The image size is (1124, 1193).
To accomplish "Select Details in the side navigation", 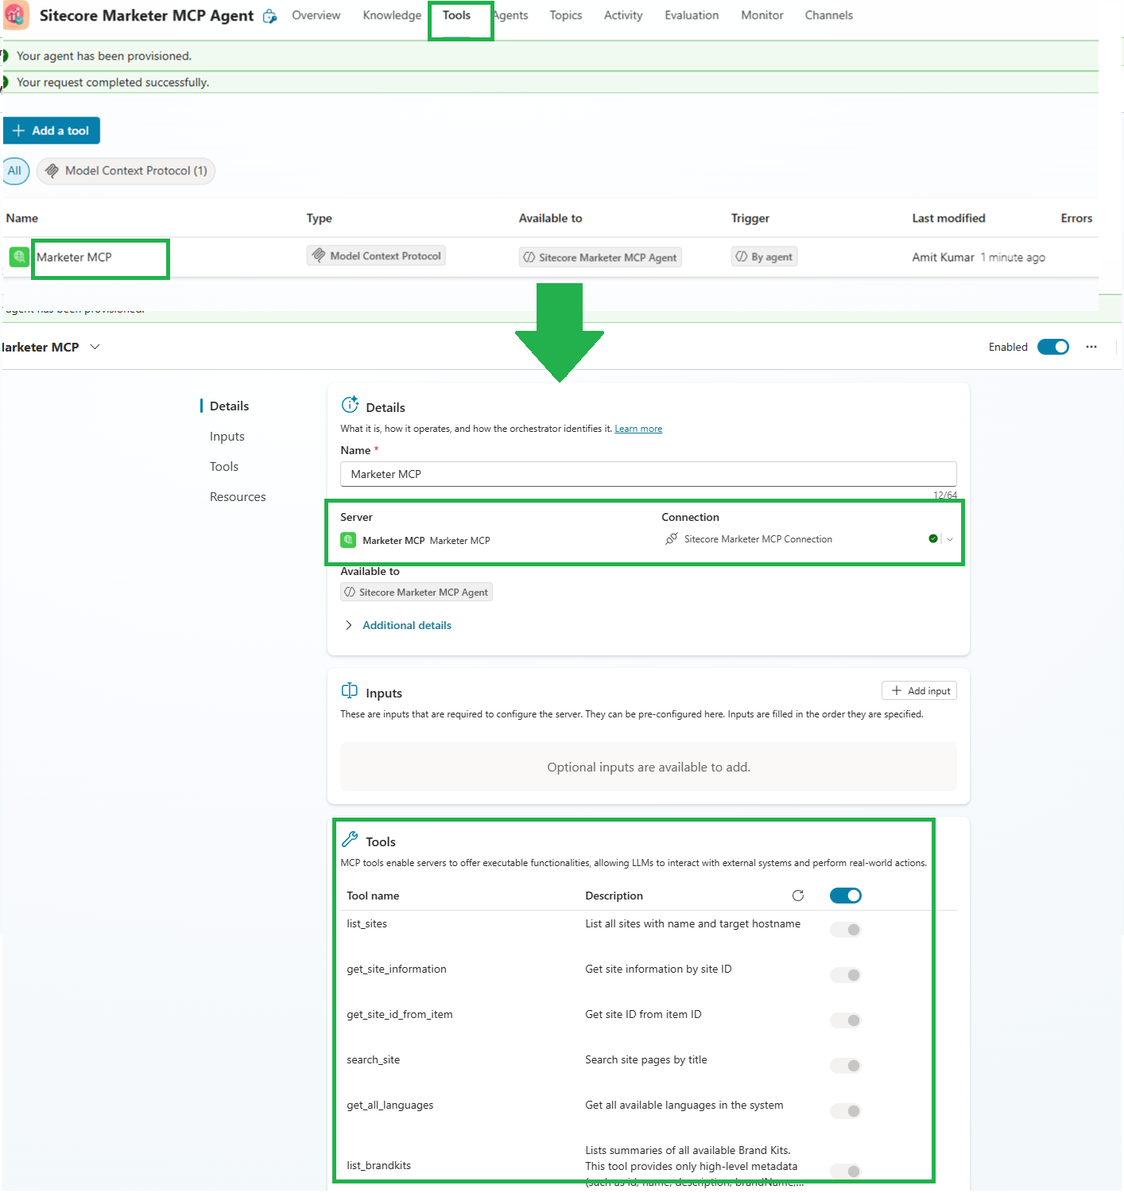I will tap(229, 406).
